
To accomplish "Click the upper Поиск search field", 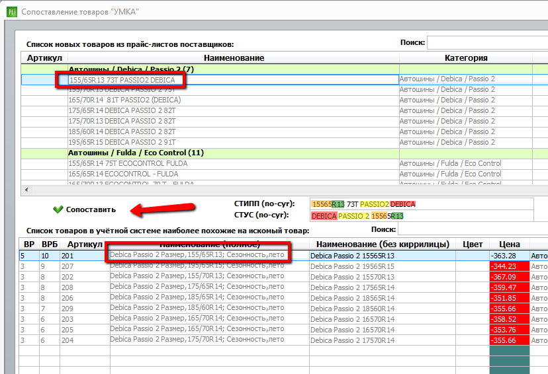I will (x=488, y=42).
